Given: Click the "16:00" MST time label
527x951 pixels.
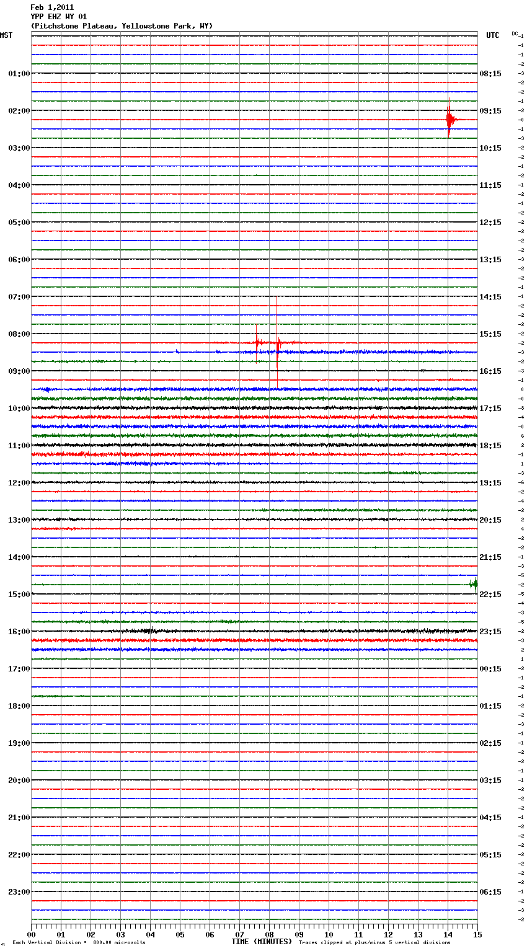Looking at the screenshot, I should [x=19, y=632].
